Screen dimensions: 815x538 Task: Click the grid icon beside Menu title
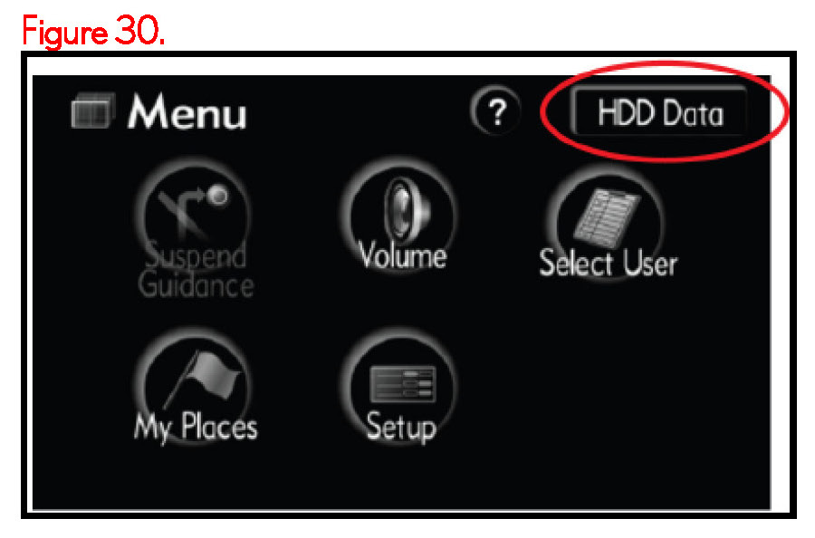click(92, 110)
